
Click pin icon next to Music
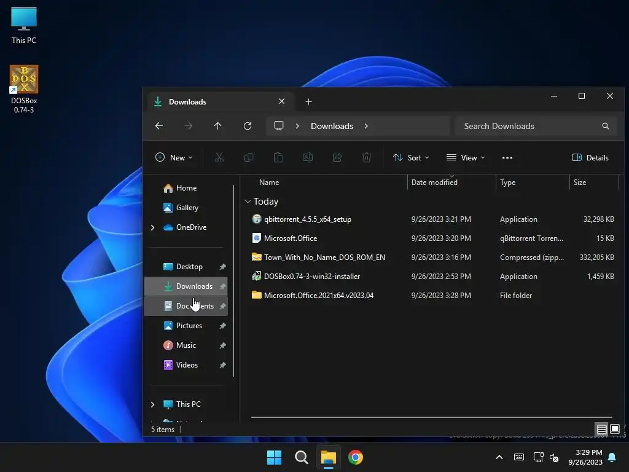pyautogui.click(x=222, y=345)
